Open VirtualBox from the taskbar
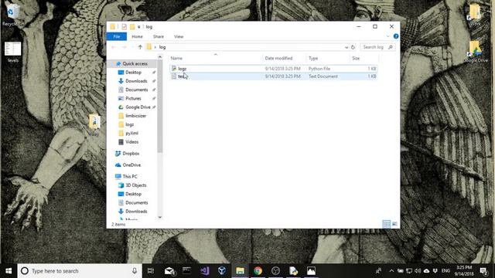The image size is (495, 278). click(x=222, y=271)
